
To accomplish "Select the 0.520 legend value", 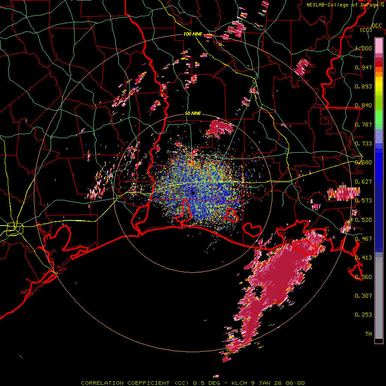I will point(363,220).
